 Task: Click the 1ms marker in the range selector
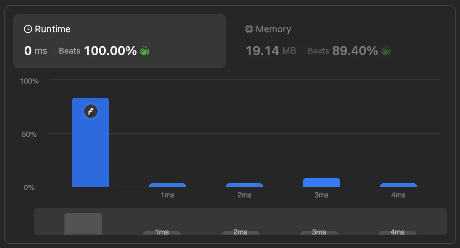point(162,232)
